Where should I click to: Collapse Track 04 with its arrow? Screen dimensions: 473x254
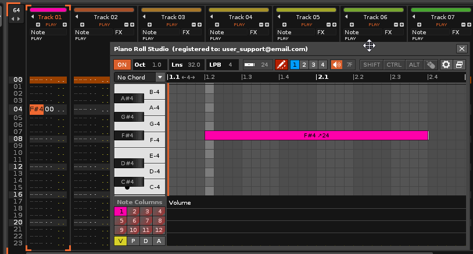(212, 17)
